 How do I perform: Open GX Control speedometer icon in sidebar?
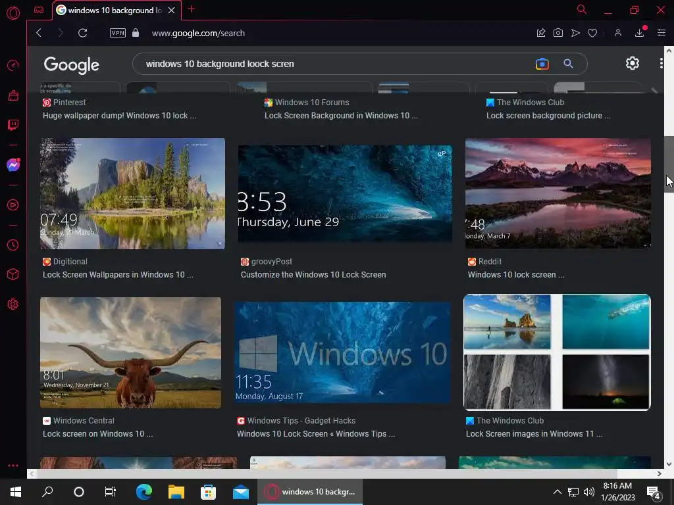point(13,65)
